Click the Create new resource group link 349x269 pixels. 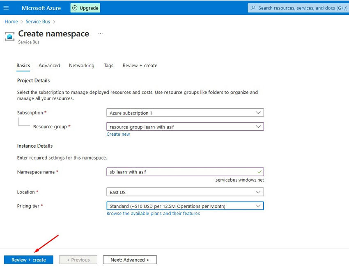(118, 134)
